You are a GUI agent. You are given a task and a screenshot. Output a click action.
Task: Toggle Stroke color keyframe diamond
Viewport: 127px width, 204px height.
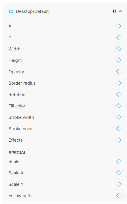tap(119, 128)
